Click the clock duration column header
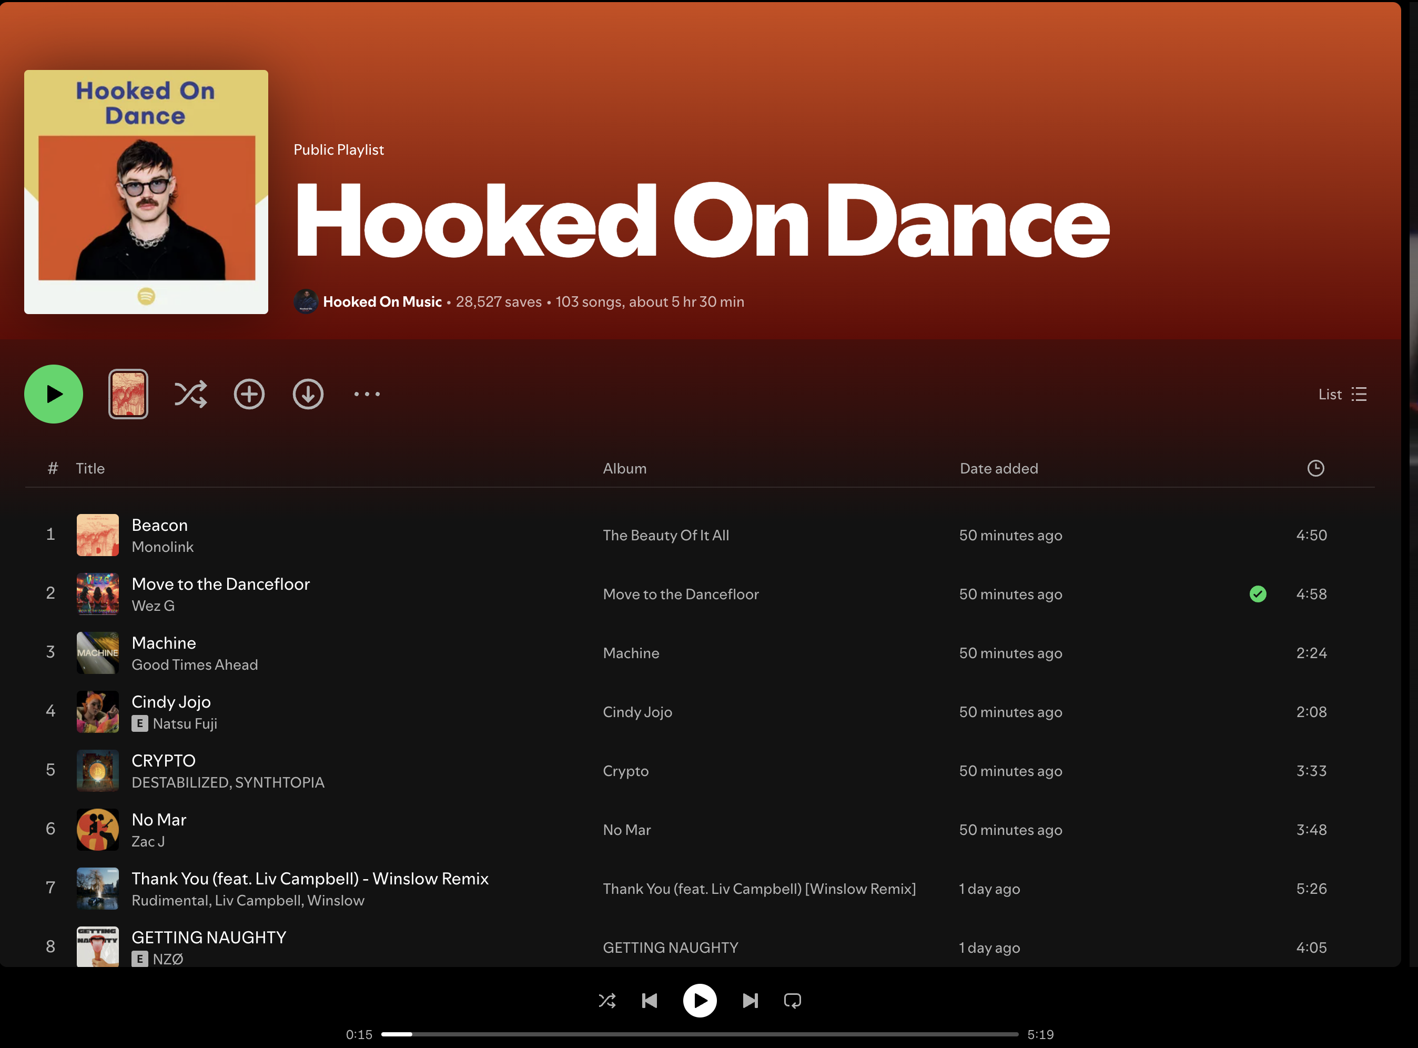 tap(1315, 468)
